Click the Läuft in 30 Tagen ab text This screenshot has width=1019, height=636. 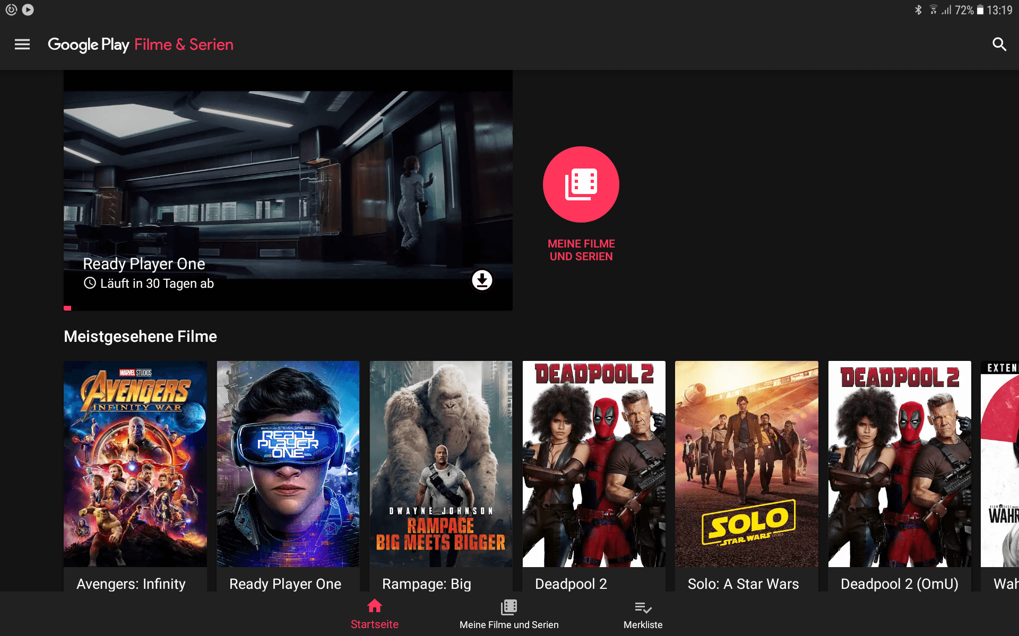coord(157,284)
